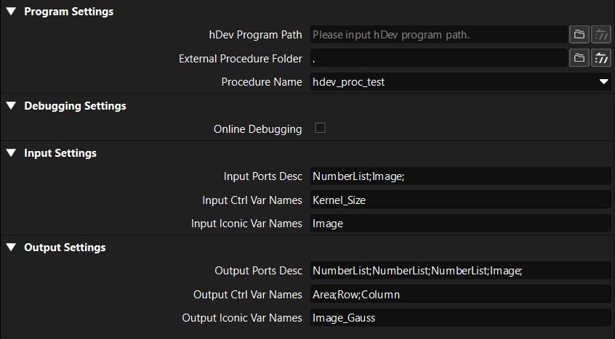Click relative path icon for External Procedure Folder
Image resolution: width=615 pixels, height=339 pixels.
tap(600, 58)
